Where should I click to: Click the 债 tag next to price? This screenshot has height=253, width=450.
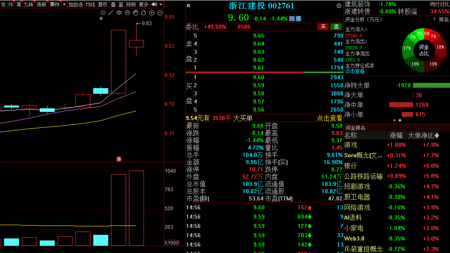(x=298, y=19)
